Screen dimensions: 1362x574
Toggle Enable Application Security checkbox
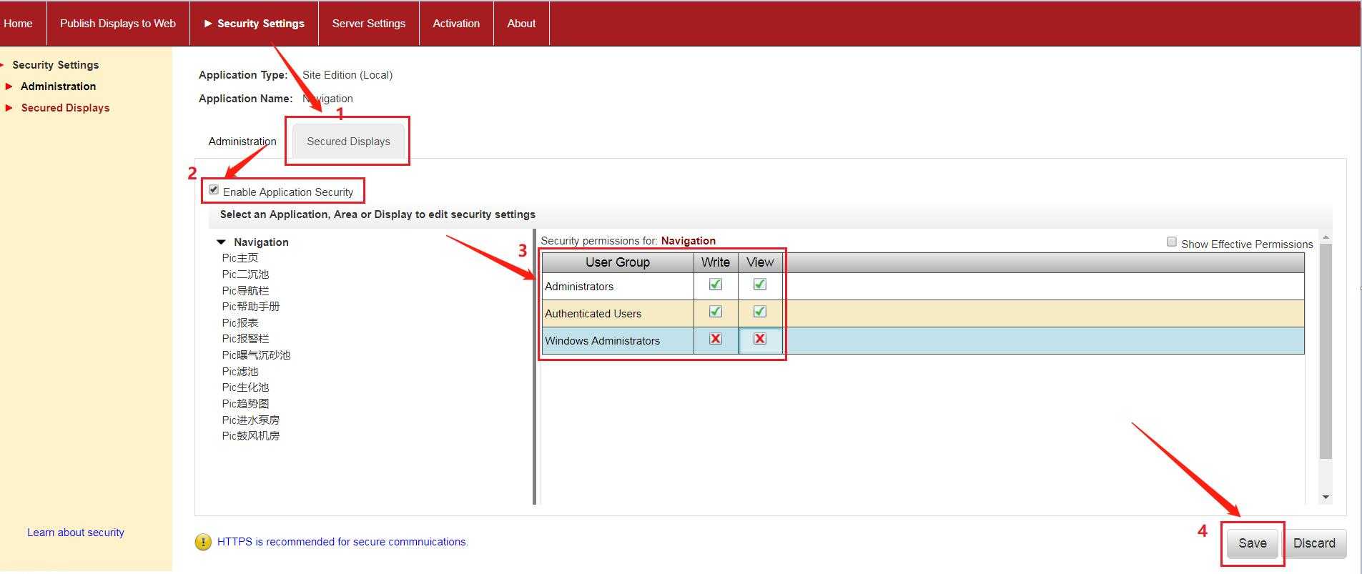pyautogui.click(x=214, y=190)
